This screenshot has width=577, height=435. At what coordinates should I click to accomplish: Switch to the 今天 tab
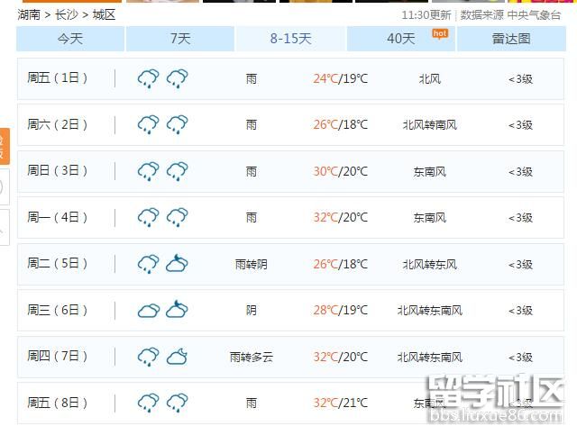tap(70, 39)
